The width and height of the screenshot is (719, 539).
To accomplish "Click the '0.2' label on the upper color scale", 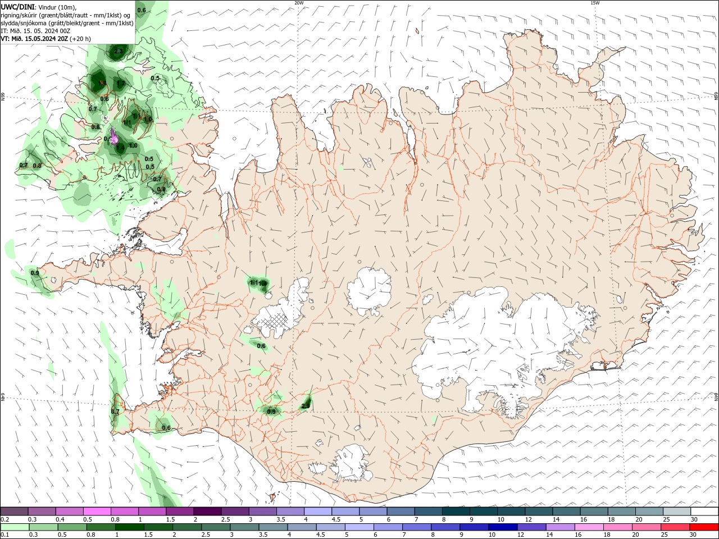I will point(4,519).
